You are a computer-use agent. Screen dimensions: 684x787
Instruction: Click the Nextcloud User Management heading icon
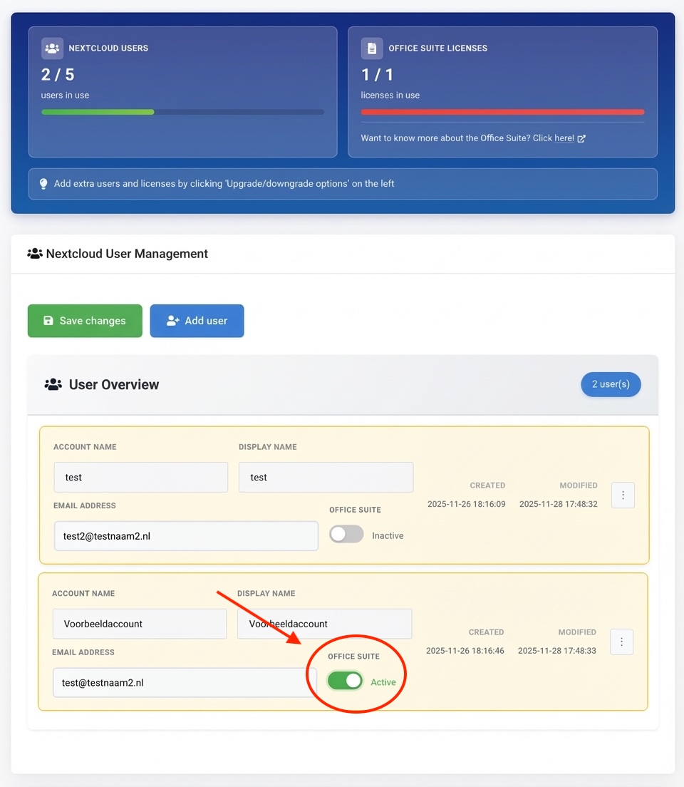pos(35,254)
